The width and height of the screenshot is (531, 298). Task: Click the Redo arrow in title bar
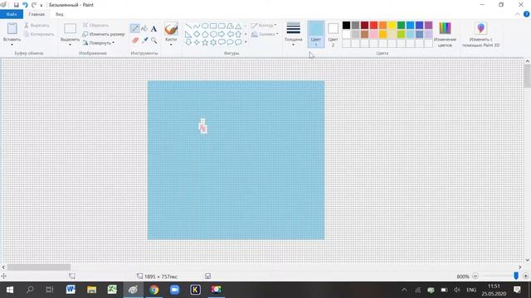pyautogui.click(x=33, y=5)
